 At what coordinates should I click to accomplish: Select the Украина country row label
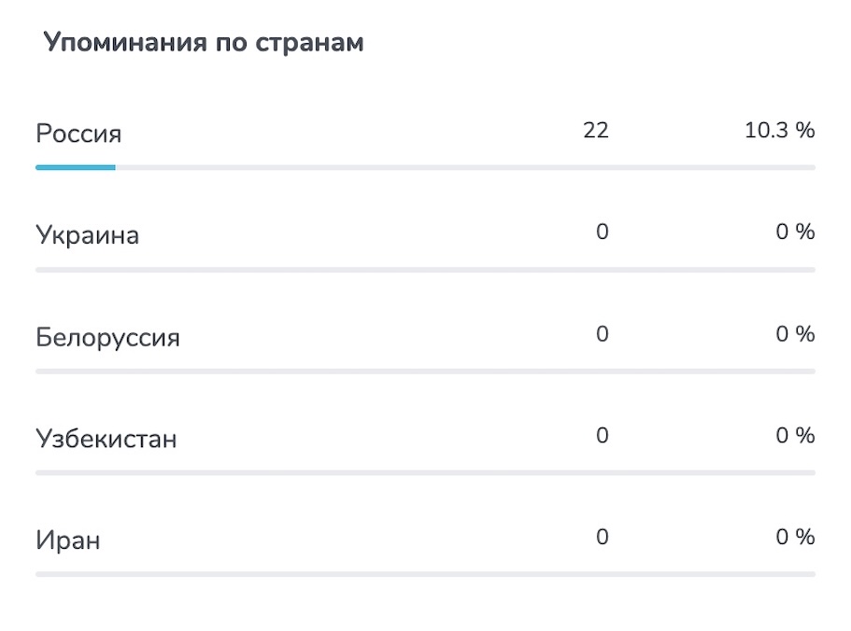tap(88, 235)
